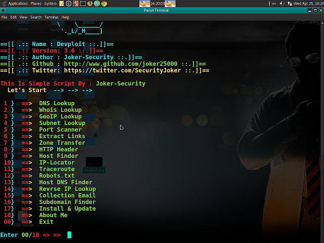Screen dimensions: 324x243
Task: Click 'Author : Joker-Security' line
Action: (71, 57)
